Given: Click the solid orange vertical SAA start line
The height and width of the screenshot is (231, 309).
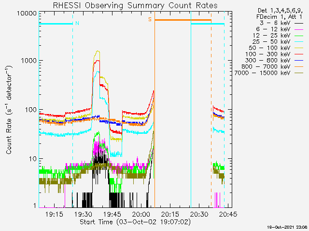Looking at the screenshot, I should [154, 110].
